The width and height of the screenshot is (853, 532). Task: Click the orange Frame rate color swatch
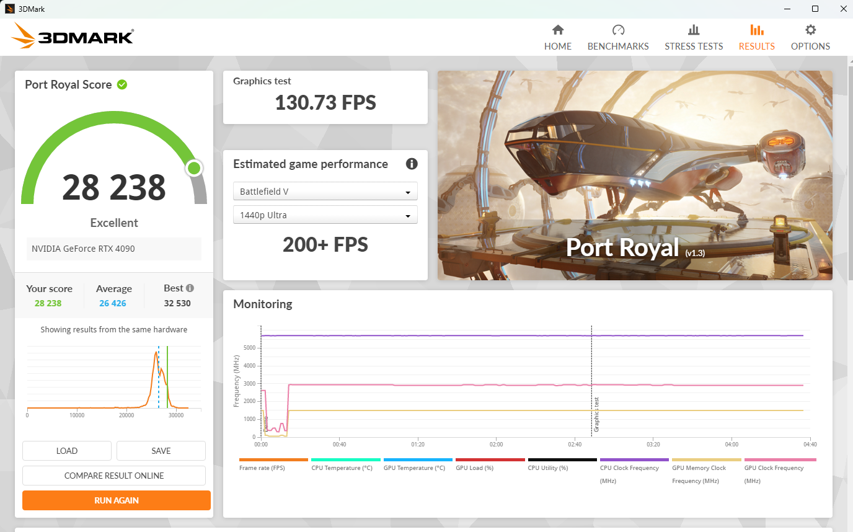pos(273,459)
